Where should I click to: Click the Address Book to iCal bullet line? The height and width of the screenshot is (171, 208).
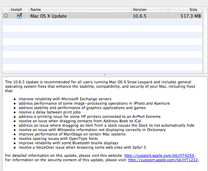click(x=80, y=121)
